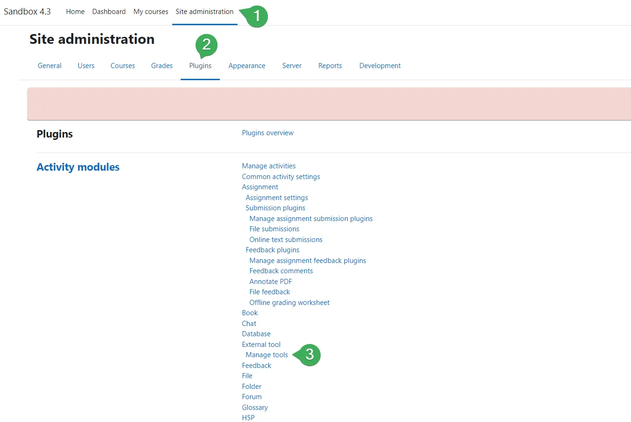Open the Plugins overview link
The height and width of the screenshot is (422, 631).
point(267,133)
